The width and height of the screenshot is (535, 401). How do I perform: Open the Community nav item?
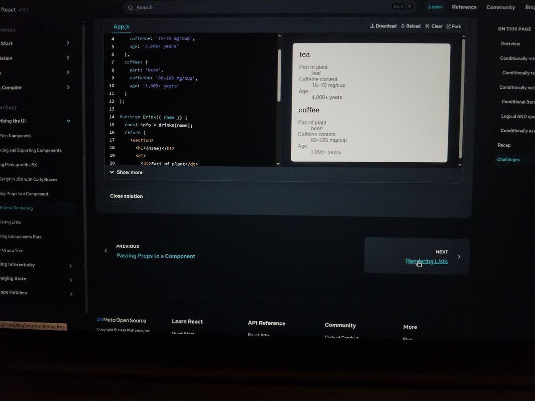coord(501,7)
